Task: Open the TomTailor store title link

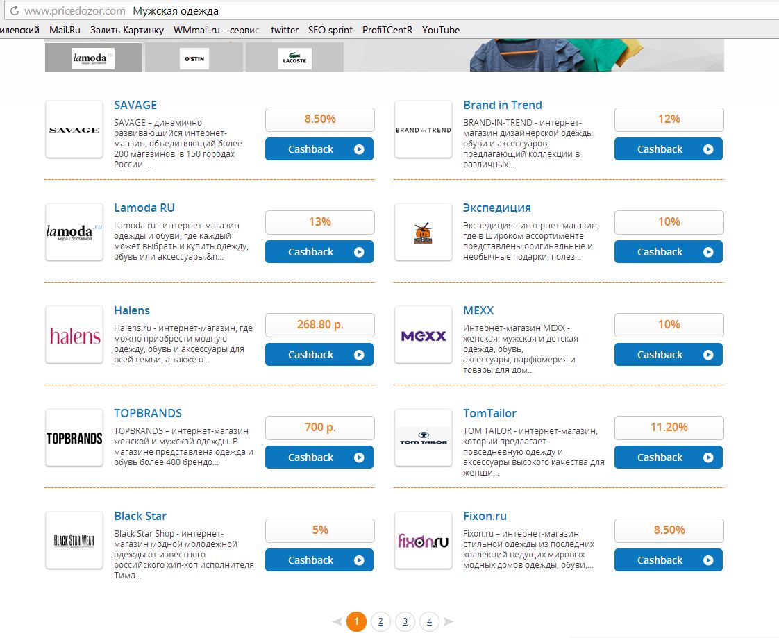Action: tap(489, 413)
